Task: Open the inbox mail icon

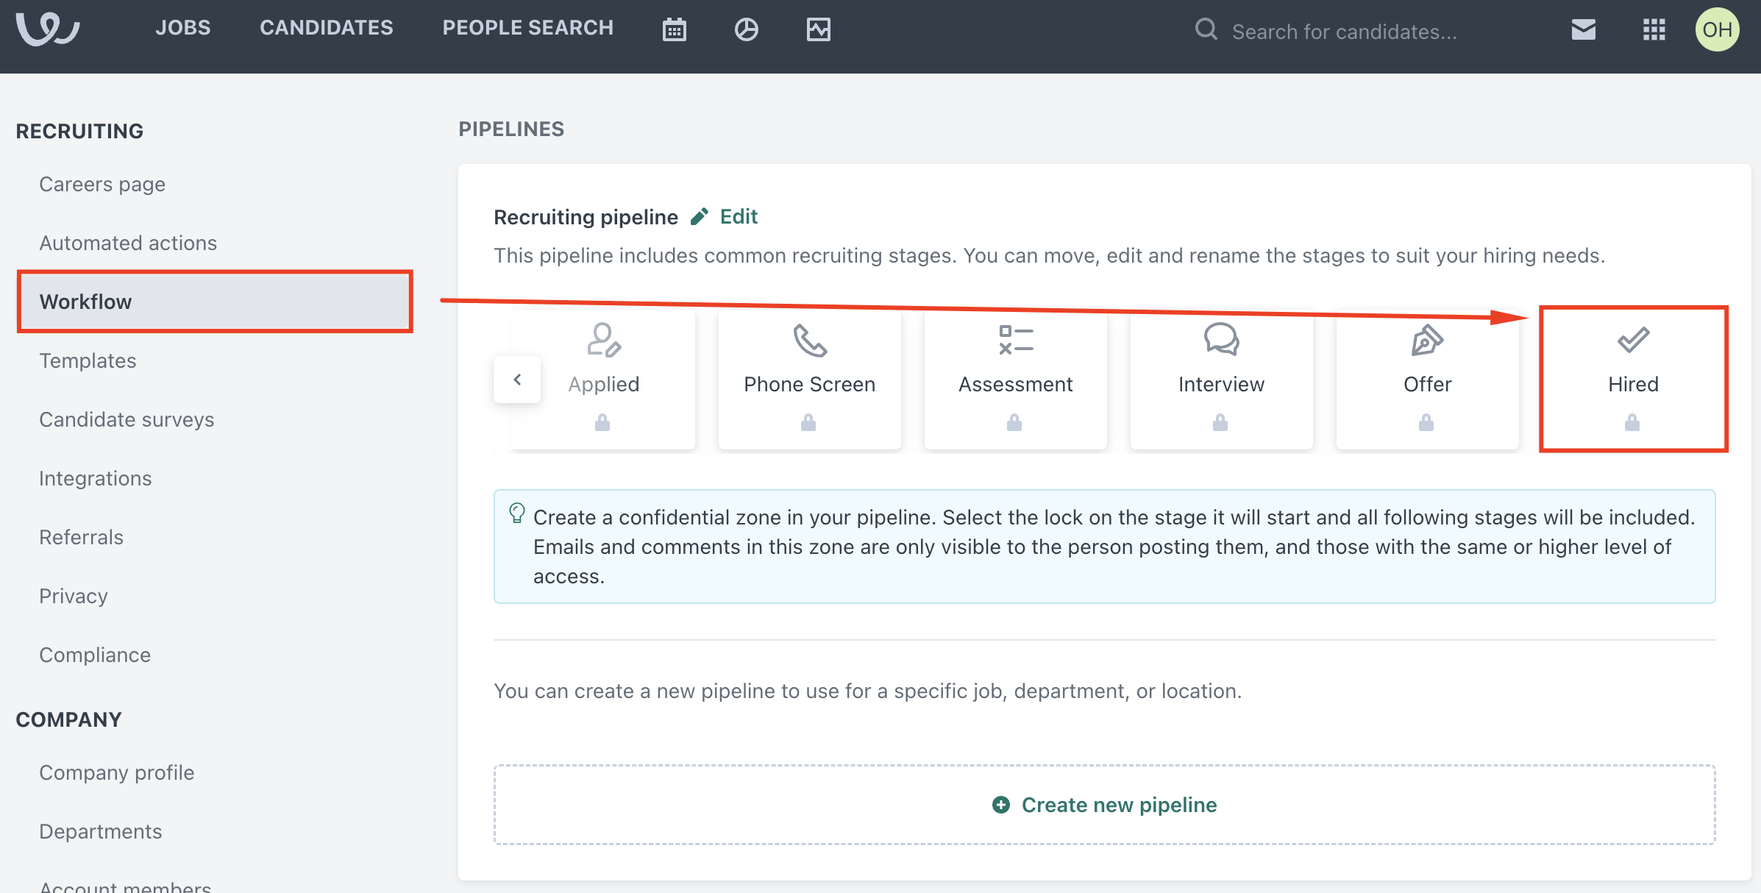Action: coord(1583,29)
